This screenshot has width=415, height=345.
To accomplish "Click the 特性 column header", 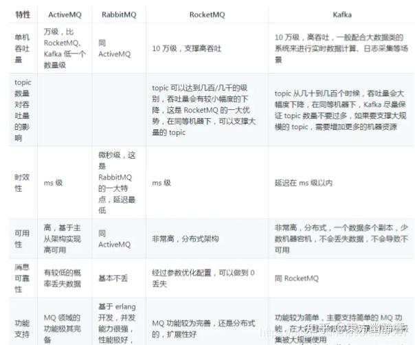I will pos(23,14).
